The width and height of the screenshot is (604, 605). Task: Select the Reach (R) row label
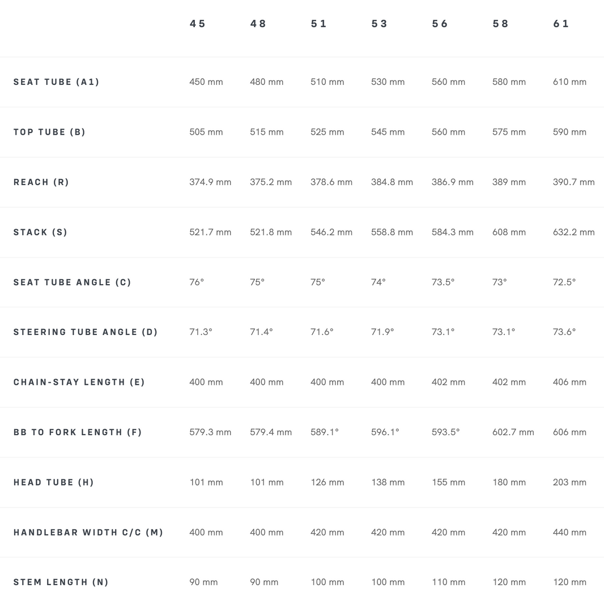coord(41,182)
